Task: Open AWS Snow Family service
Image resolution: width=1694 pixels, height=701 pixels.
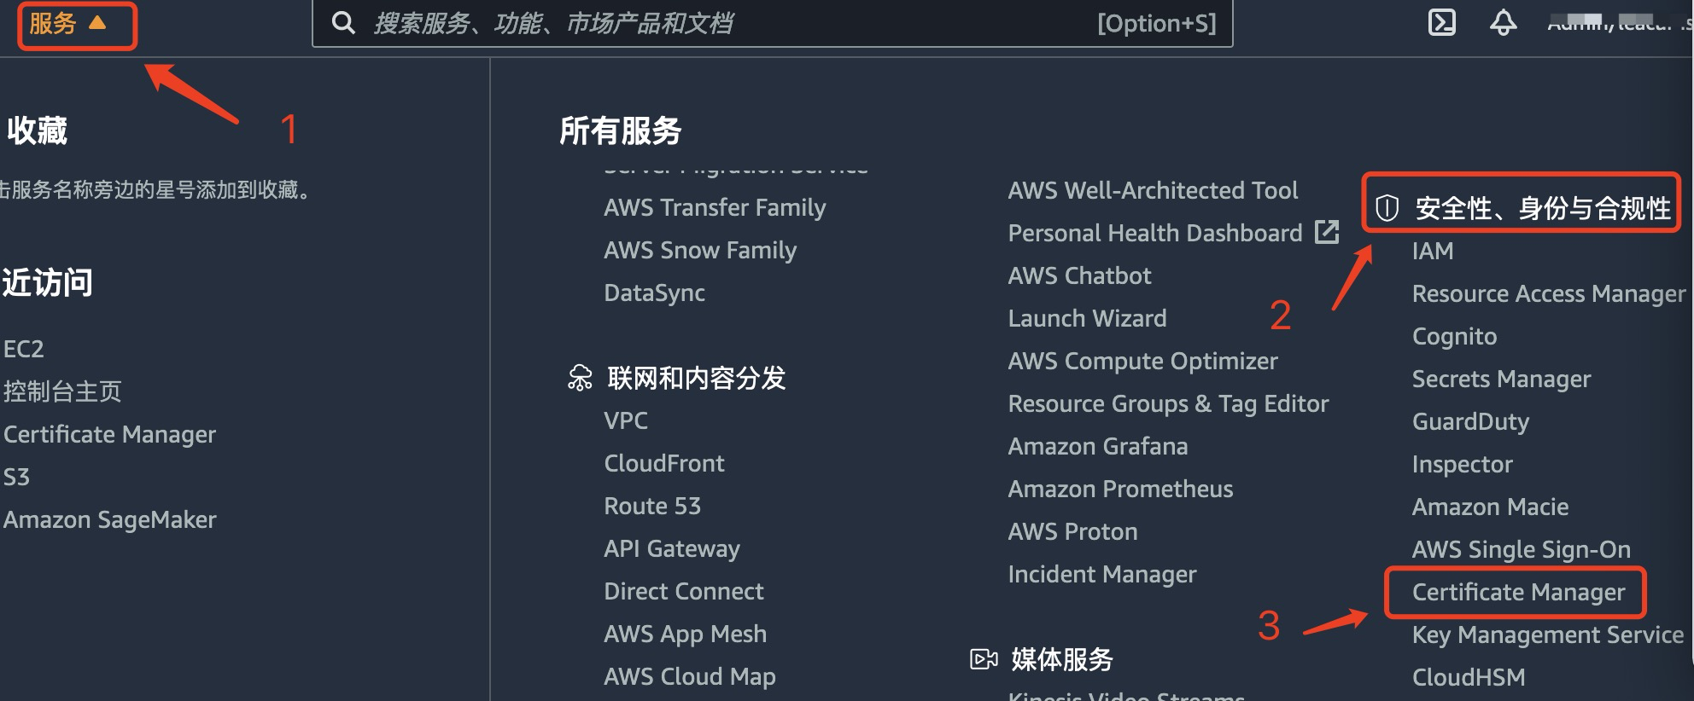Action: click(700, 249)
